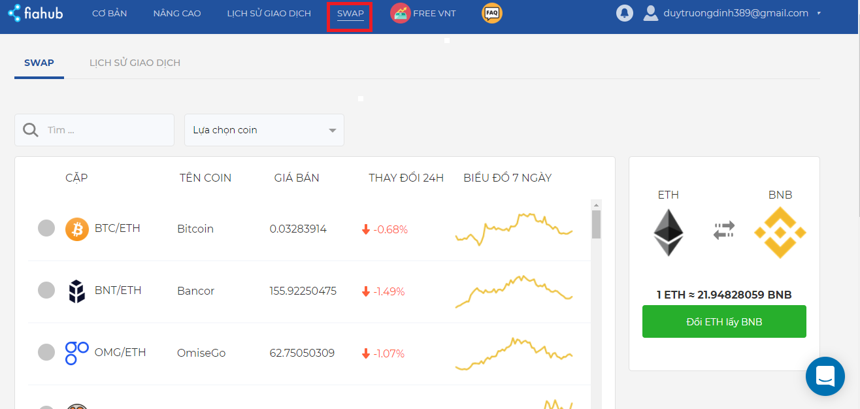This screenshot has height=409, width=860.
Task: Open the FAQ chat bubble icon
Action: [x=492, y=13]
